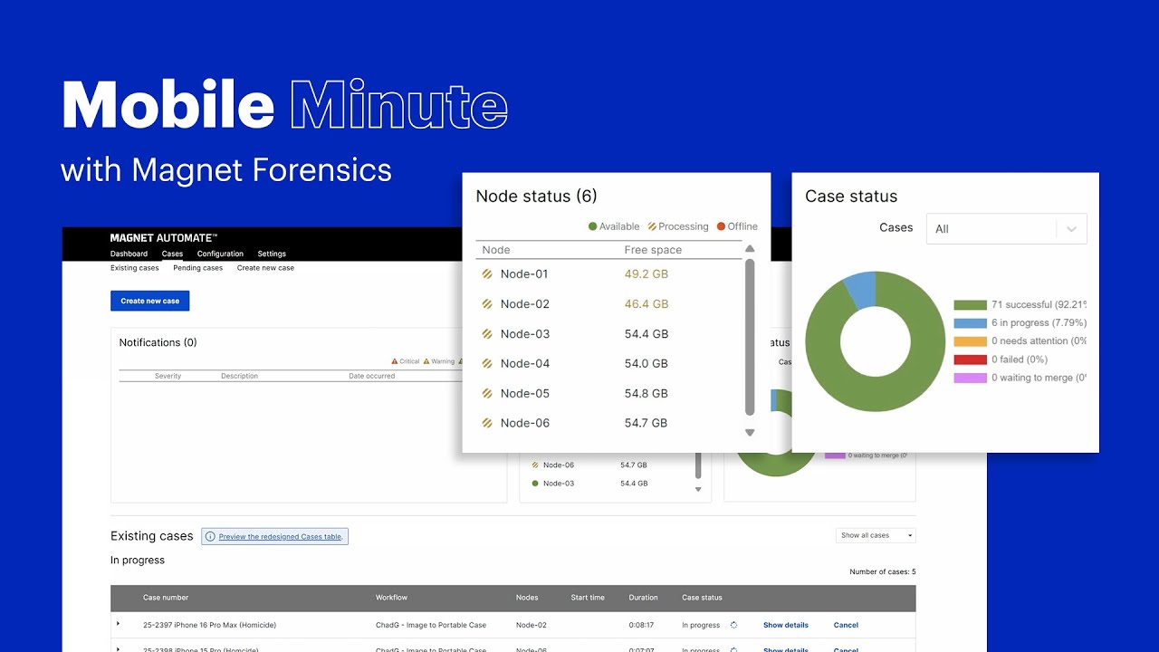Click the 6 in progress (7.79%) legend text
1159x652 pixels.
(x=1039, y=323)
